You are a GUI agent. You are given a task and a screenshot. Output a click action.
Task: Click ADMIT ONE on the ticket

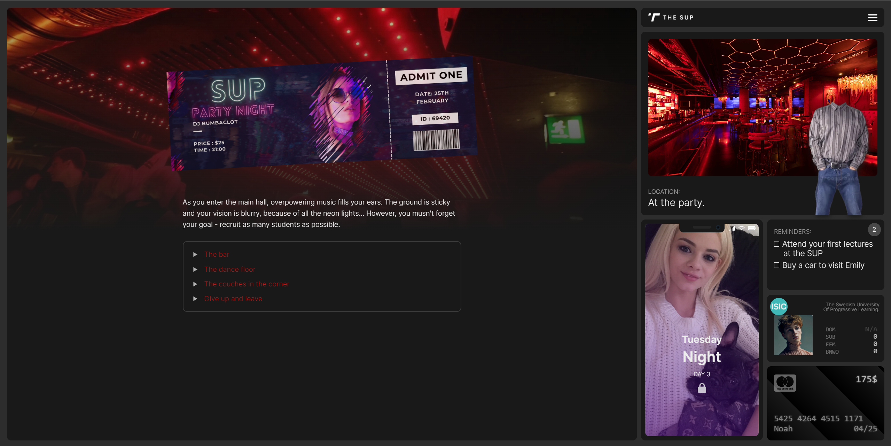431,76
